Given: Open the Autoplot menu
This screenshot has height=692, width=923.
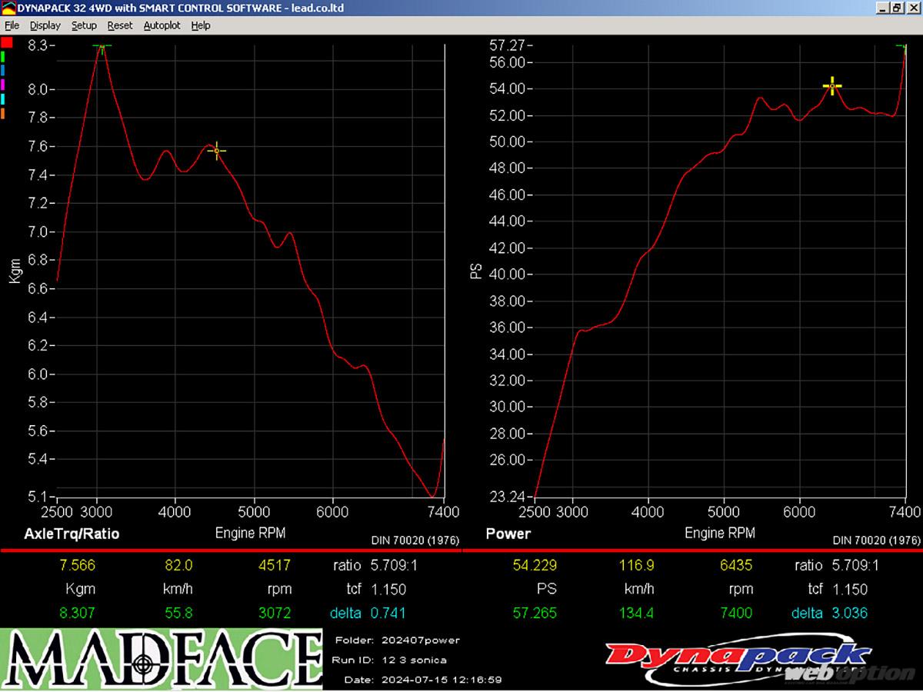Looking at the screenshot, I should pyautogui.click(x=162, y=25).
